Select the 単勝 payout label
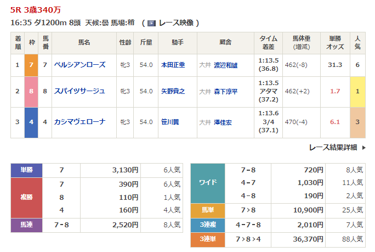Image resolution: width=375 pixels, height=252 pixels. [26, 170]
